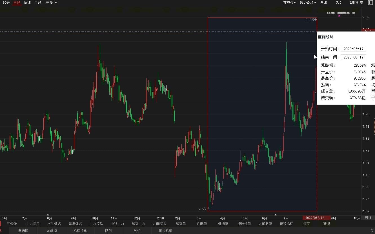Select the 中线主力 indicator tab
The image size is (375, 234).
[x=117, y=224]
